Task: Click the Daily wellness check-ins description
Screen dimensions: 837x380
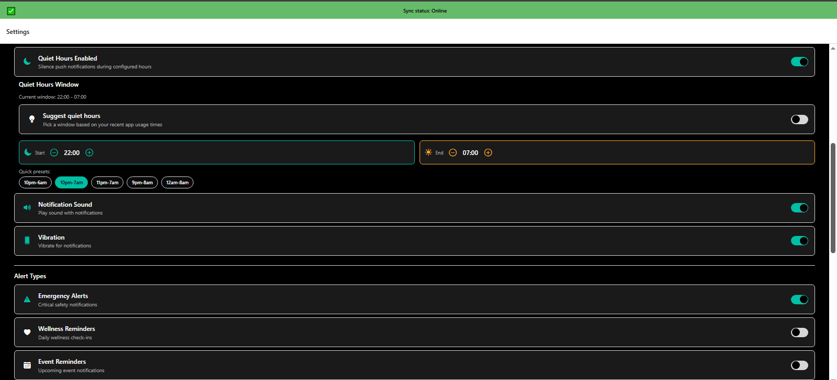Action: click(65, 338)
